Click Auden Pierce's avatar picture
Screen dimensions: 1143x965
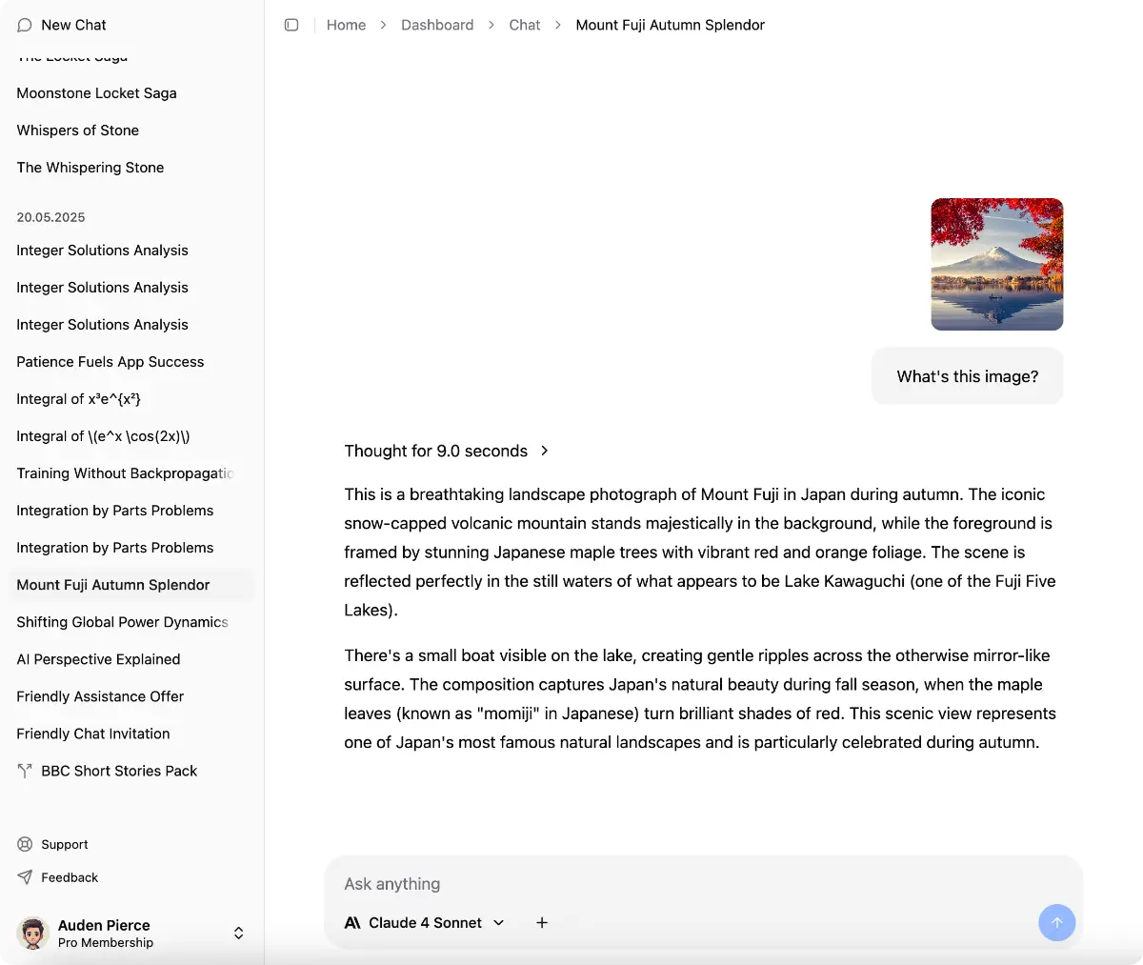[33, 934]
